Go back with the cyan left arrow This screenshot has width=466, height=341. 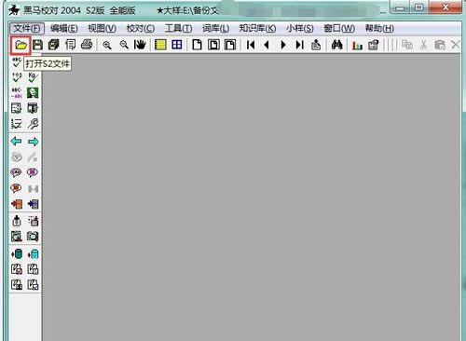point(16,142)
